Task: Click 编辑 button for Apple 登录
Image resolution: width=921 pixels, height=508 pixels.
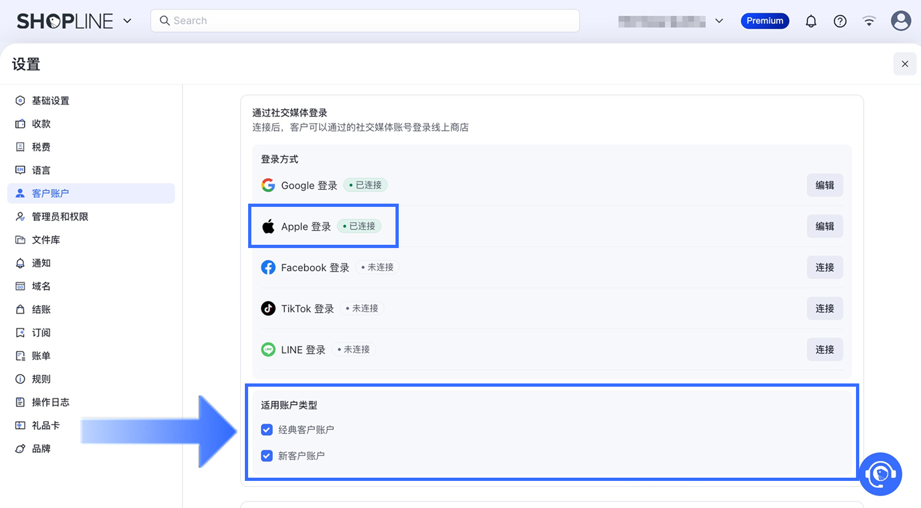Action: point(825,226)
